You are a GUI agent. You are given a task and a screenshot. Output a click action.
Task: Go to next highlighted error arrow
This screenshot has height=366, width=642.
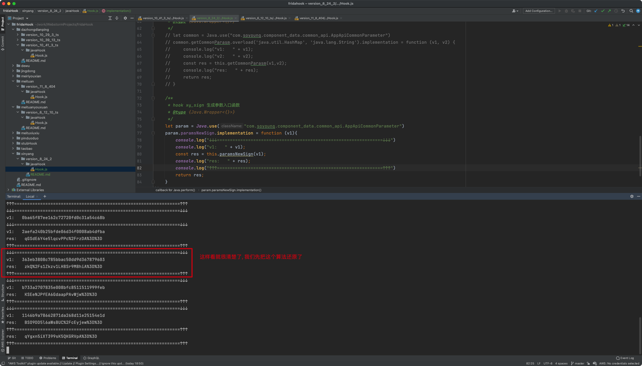(x=639, y=25)
